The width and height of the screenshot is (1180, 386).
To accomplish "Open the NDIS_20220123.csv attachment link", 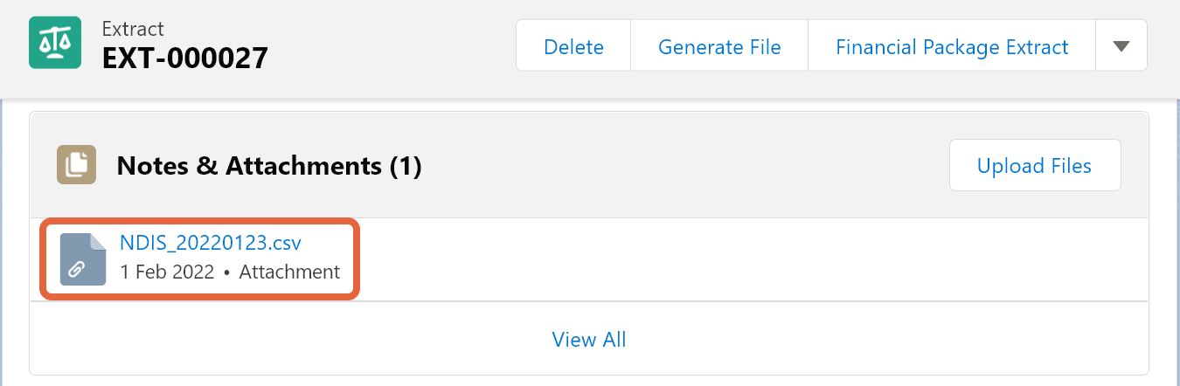I will tap(211, 243).
